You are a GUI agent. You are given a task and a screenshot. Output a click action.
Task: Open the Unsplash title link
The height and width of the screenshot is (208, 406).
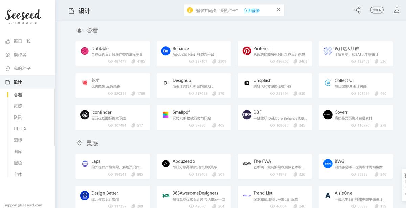(x=263, y=80)
